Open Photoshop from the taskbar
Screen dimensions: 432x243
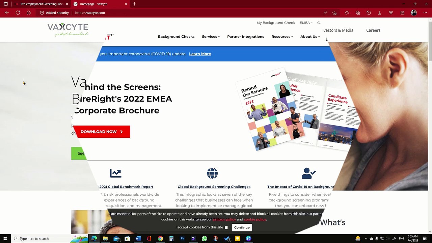pyautogui.click(x=182, y=239)
